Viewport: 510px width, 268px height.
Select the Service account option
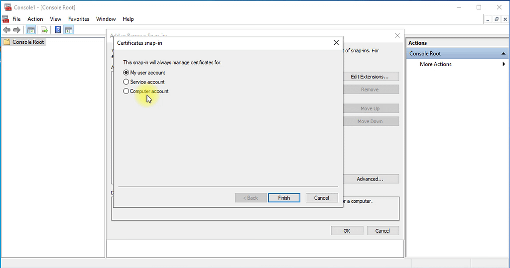click(x=126, y=82)
